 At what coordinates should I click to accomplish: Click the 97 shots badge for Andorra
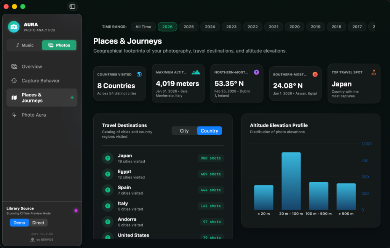point(212,222)
